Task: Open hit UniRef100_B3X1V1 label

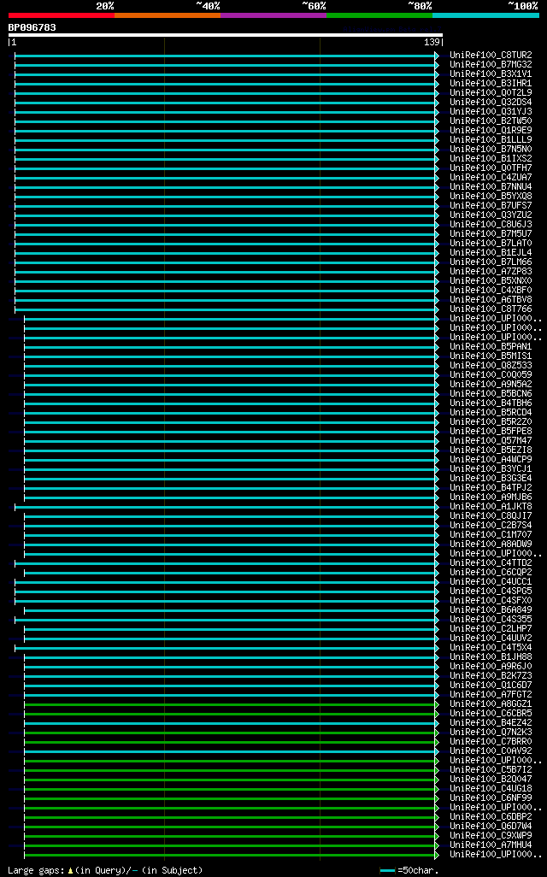Action: pyautogui.click(x=491, y=74)
